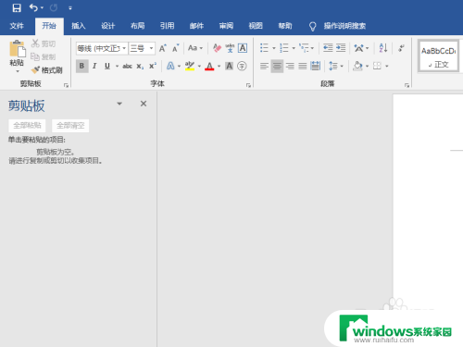This screenshot has height=347, width=463.
Task: Click the enclosed character 字 icon
Action: click(x=242, y=66)
